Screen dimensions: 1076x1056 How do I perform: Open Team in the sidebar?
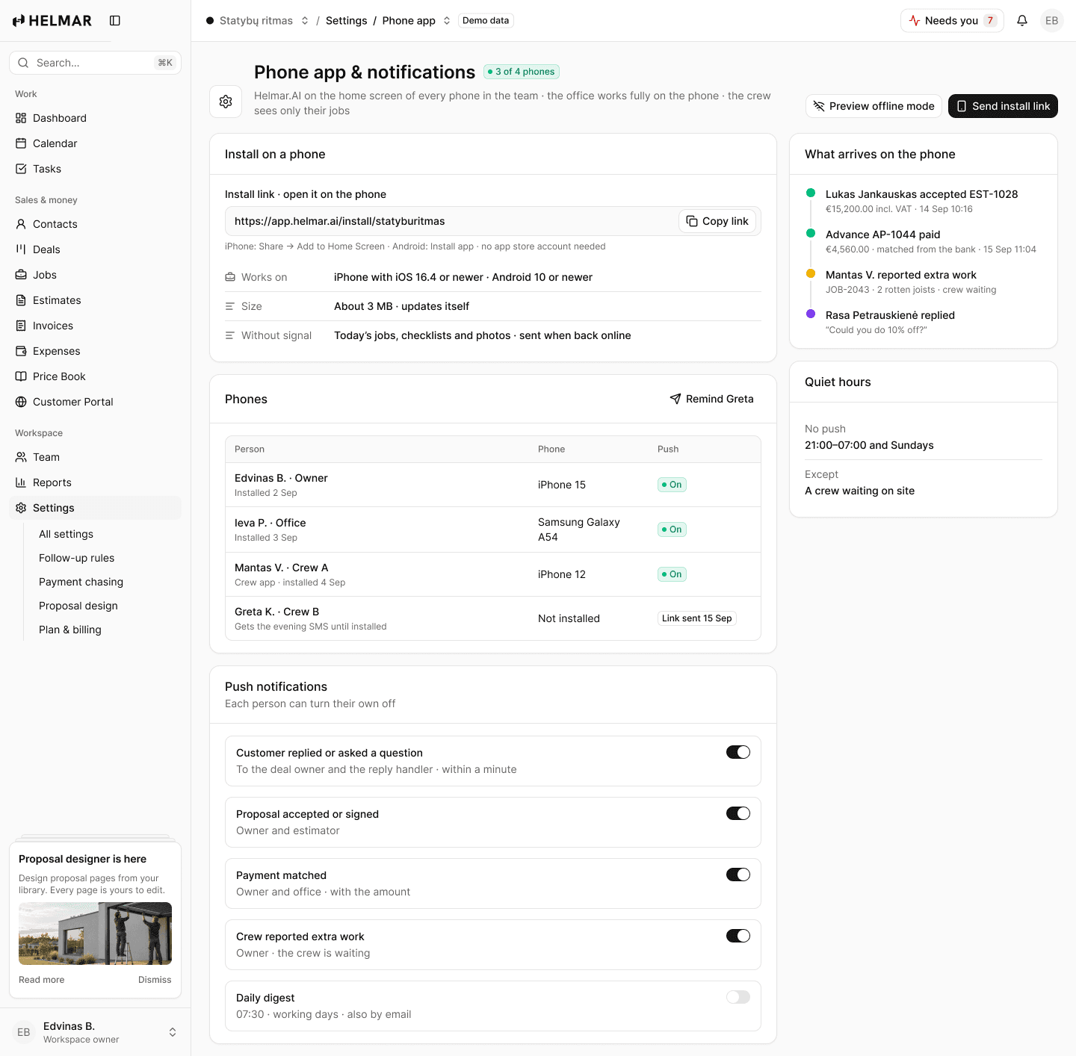click(95, 457)
